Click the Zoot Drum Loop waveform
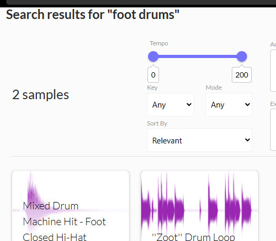This screenshot has width=276, height=241. click(x=200, y=203)
